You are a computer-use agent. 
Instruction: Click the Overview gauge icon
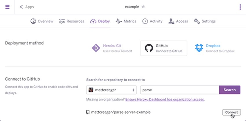(33, 21)
